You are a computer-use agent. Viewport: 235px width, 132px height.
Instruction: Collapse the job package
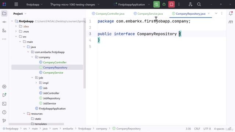[32, 78]
